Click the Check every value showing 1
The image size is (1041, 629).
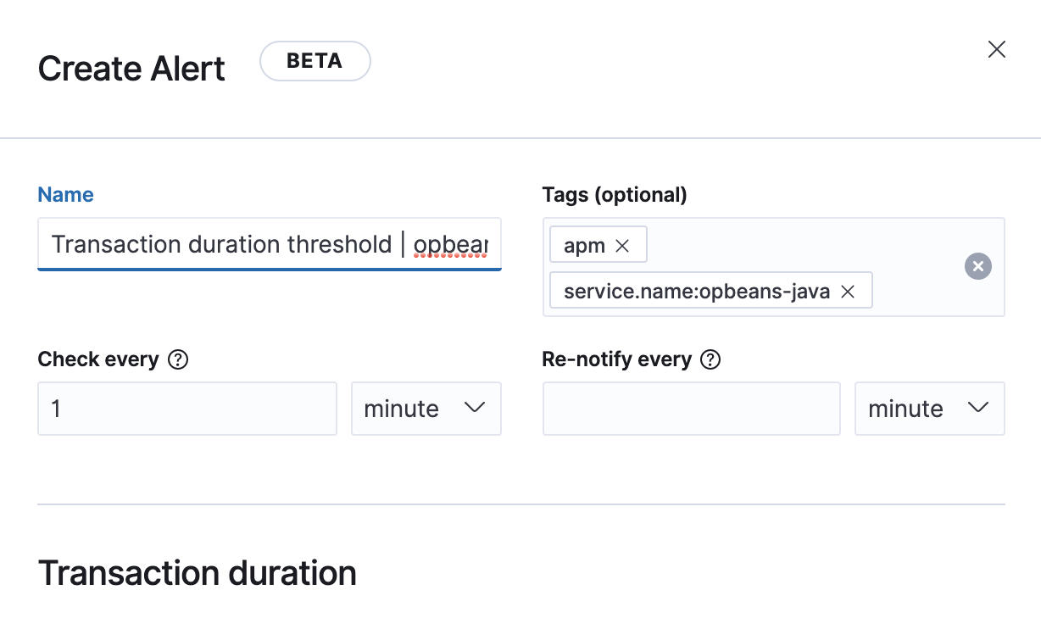click(186, 409)
